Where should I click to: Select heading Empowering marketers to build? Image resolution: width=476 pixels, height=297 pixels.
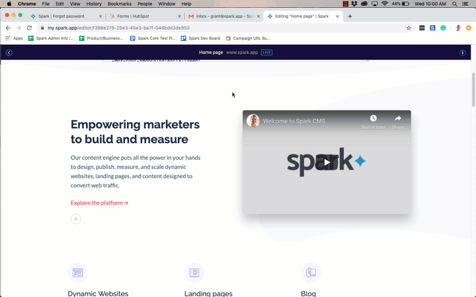(x=135, y=132)
